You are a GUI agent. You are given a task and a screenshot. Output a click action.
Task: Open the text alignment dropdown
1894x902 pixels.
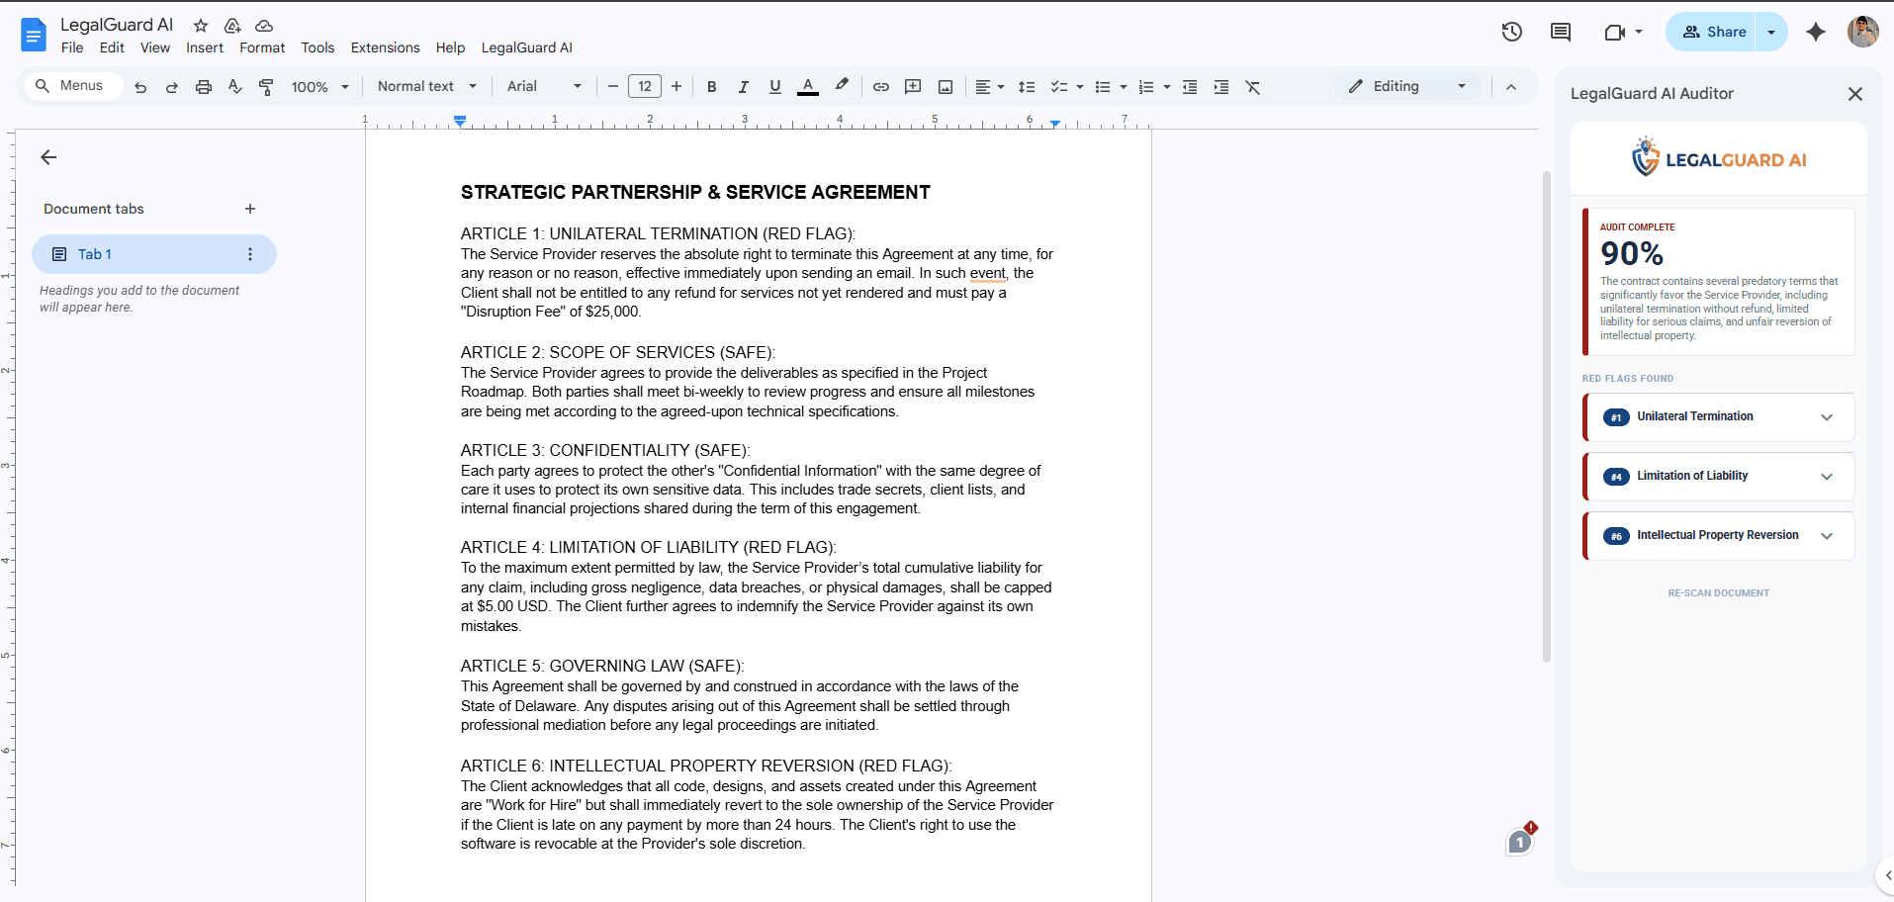tap(989, 87)
